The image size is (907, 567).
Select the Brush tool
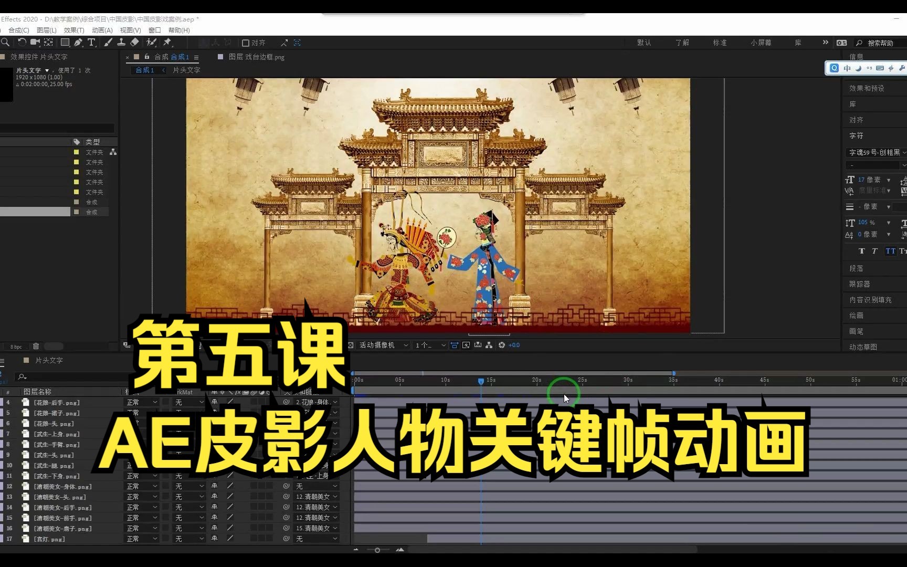tap(108, 43)
